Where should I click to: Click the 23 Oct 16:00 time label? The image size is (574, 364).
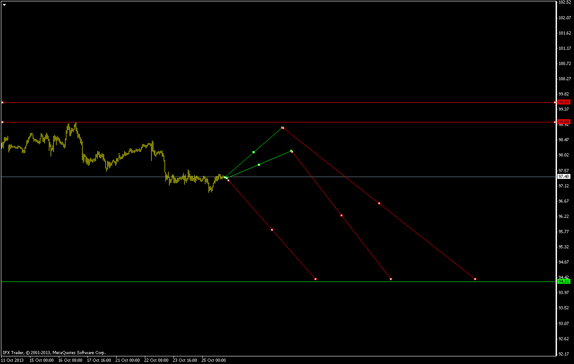tap(185, 360)
